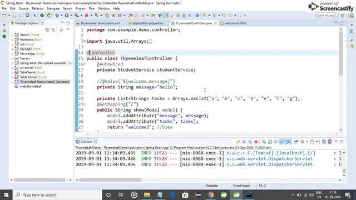The height and width of the screenshot is (200, 356).
Task: Click the green Run button in toolbar
Action: (x=67, y=16)
